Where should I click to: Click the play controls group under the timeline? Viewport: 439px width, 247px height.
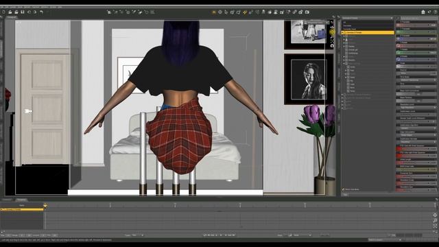click(x=219, y=235)
